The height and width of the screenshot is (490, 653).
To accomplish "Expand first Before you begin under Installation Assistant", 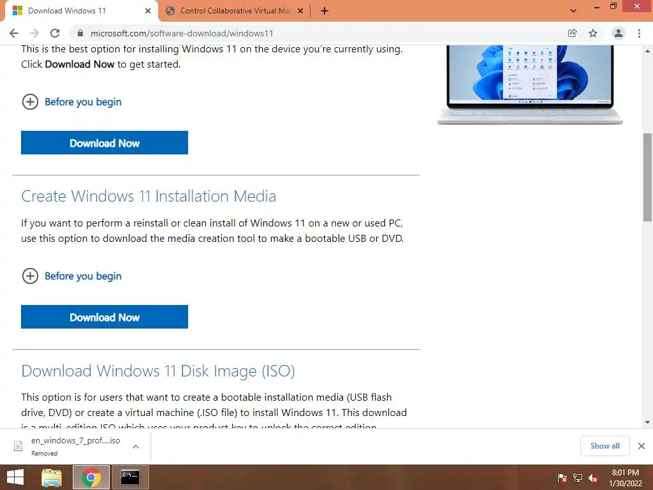I will tap(71, 101).
